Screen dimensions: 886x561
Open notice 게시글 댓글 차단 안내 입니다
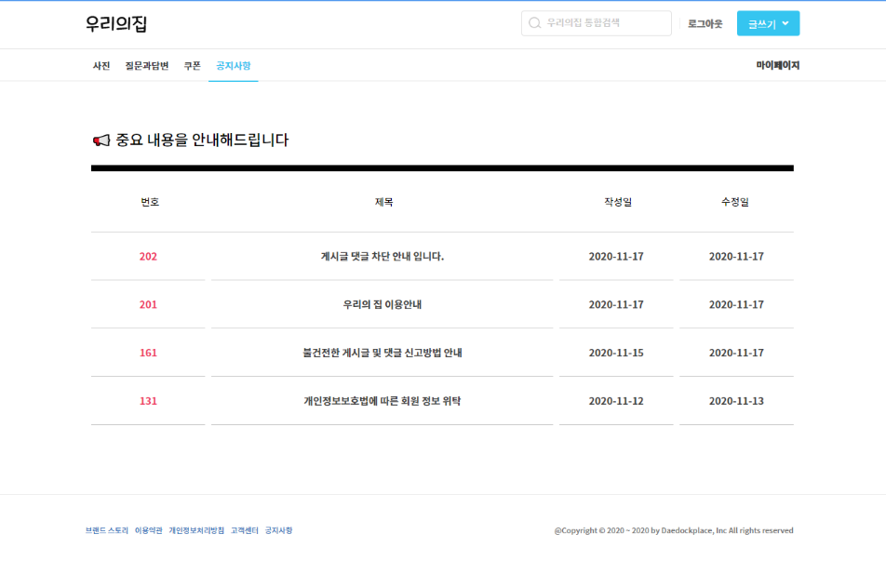point(382,256)
